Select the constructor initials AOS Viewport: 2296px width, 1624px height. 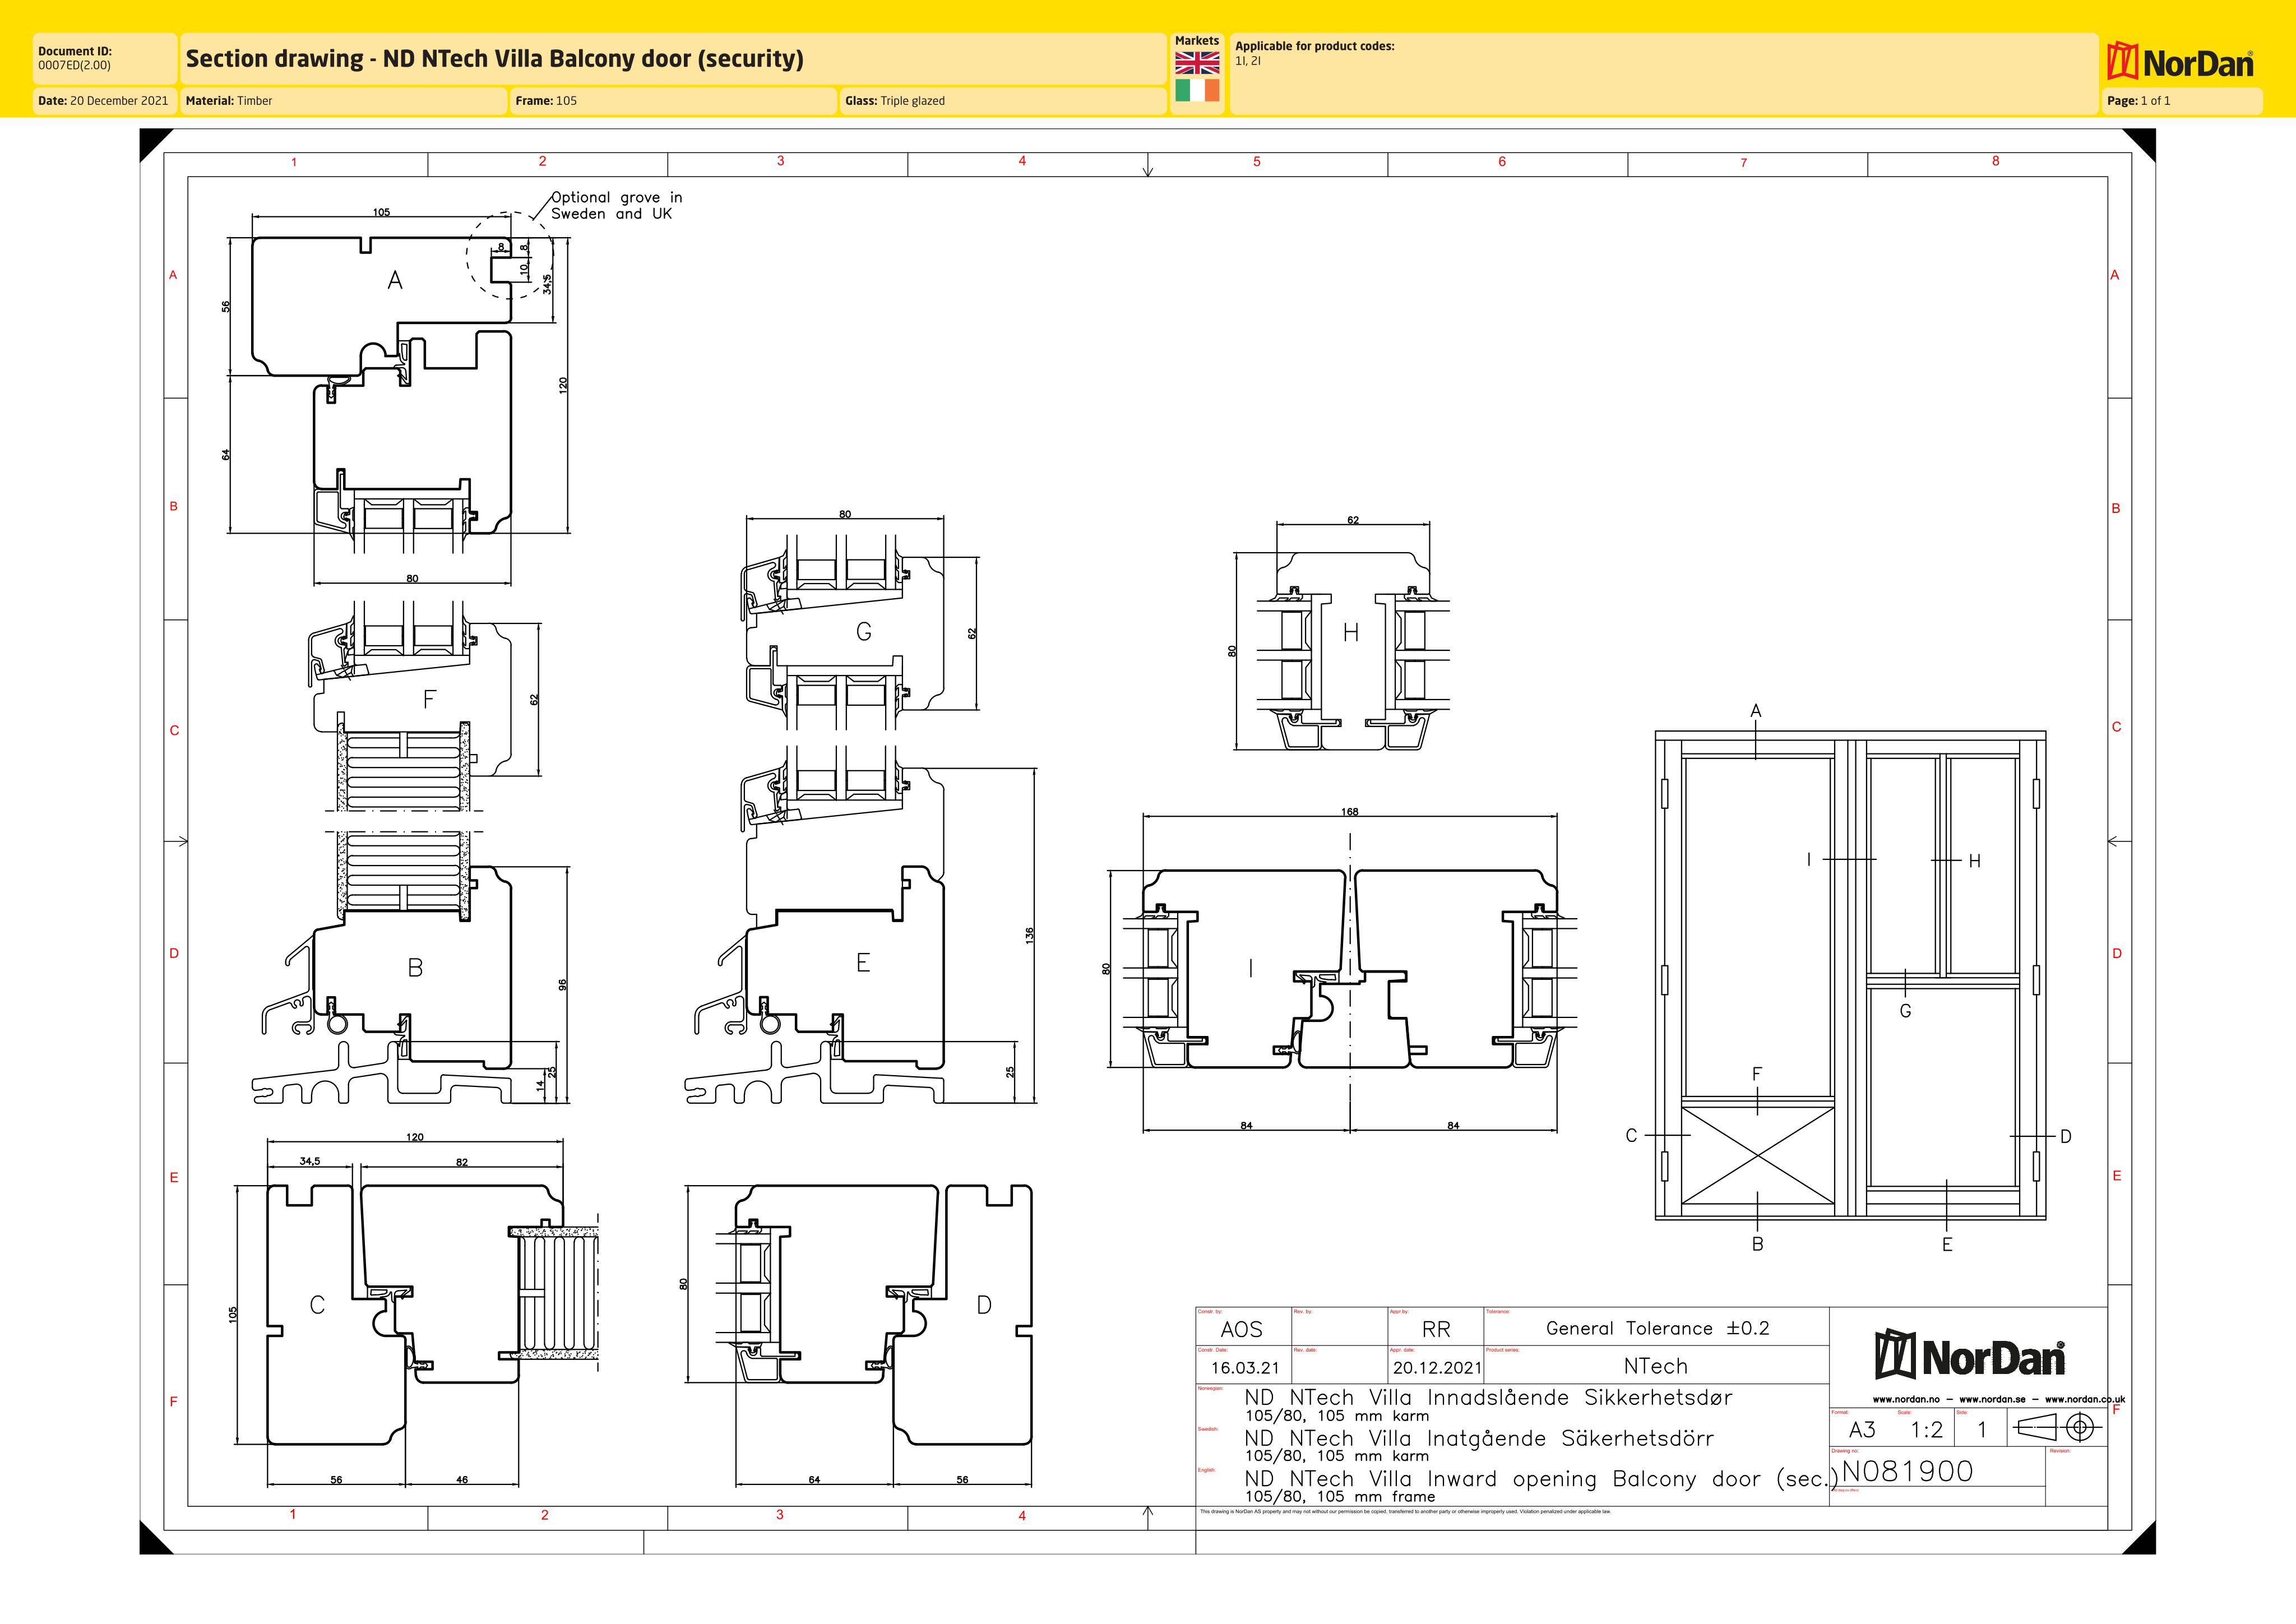pos(1241,1330)
